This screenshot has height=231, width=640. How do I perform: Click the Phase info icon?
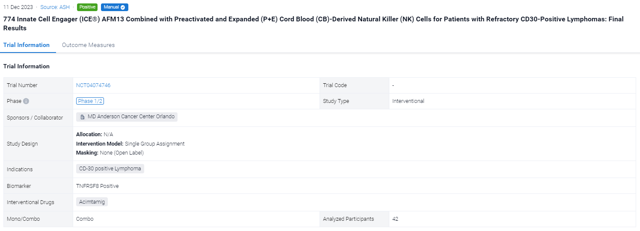[x=26, y=101]
